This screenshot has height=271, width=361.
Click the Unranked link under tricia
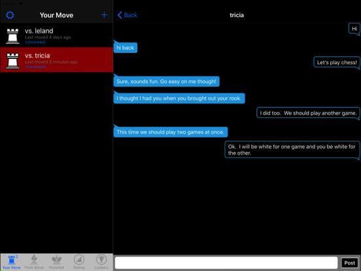(x=36, y=67)
